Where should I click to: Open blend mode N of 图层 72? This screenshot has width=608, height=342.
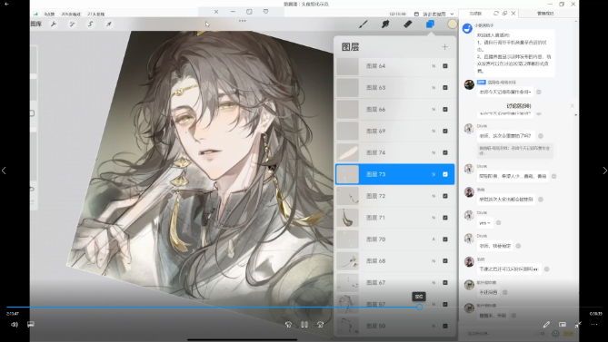434,196
